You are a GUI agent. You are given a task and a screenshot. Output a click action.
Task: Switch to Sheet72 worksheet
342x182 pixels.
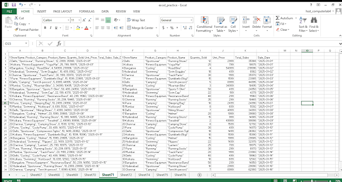126,175
